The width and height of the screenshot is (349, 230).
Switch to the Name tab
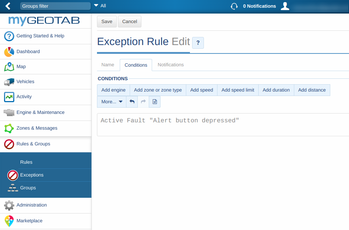pos(108,65)
